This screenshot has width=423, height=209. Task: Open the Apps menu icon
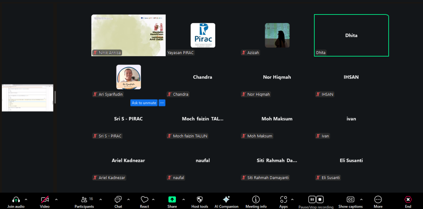(283, 199)
